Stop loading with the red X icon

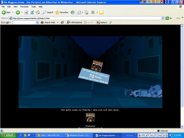pos(26,12)
